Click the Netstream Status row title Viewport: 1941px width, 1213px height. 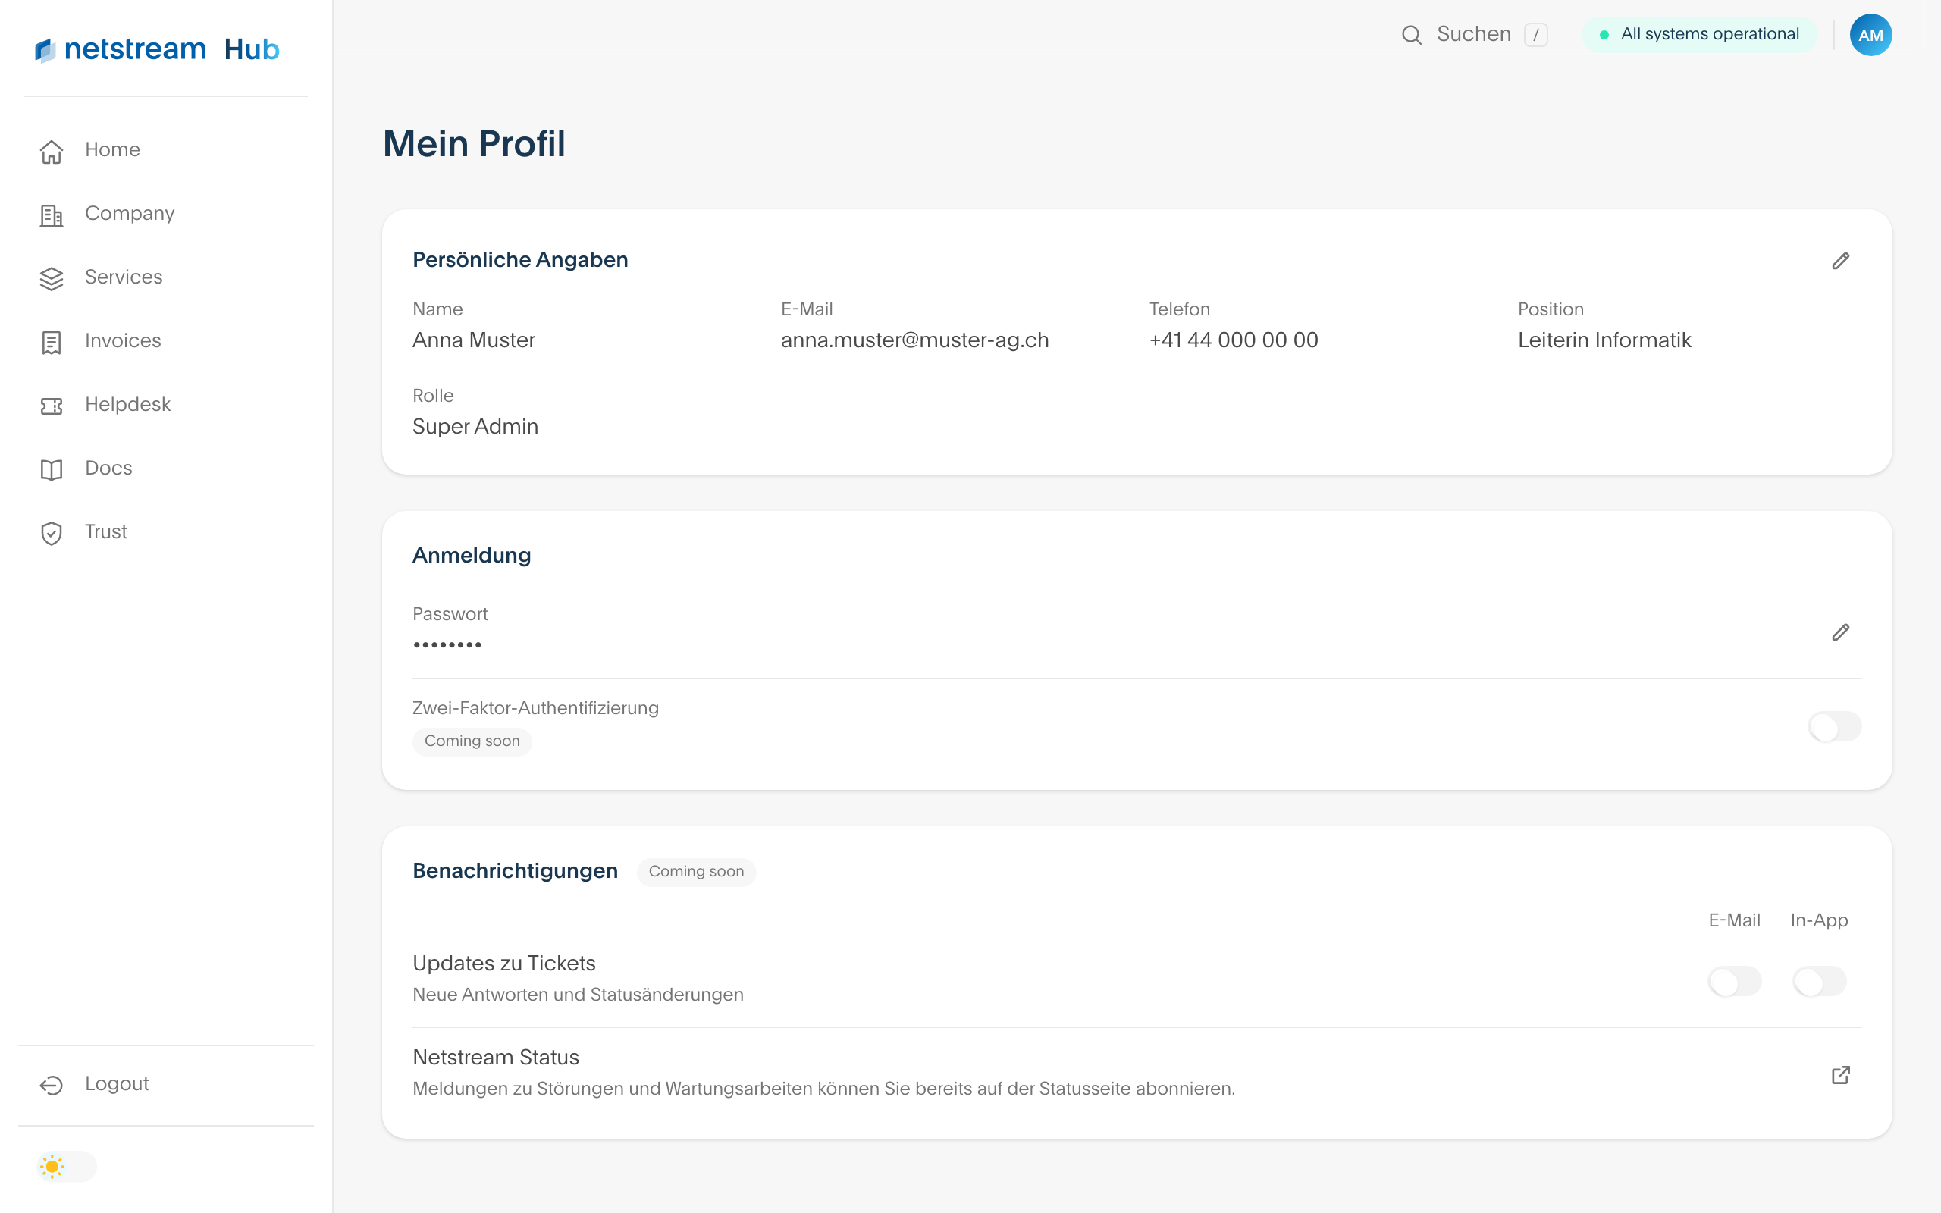[496, 1058]
